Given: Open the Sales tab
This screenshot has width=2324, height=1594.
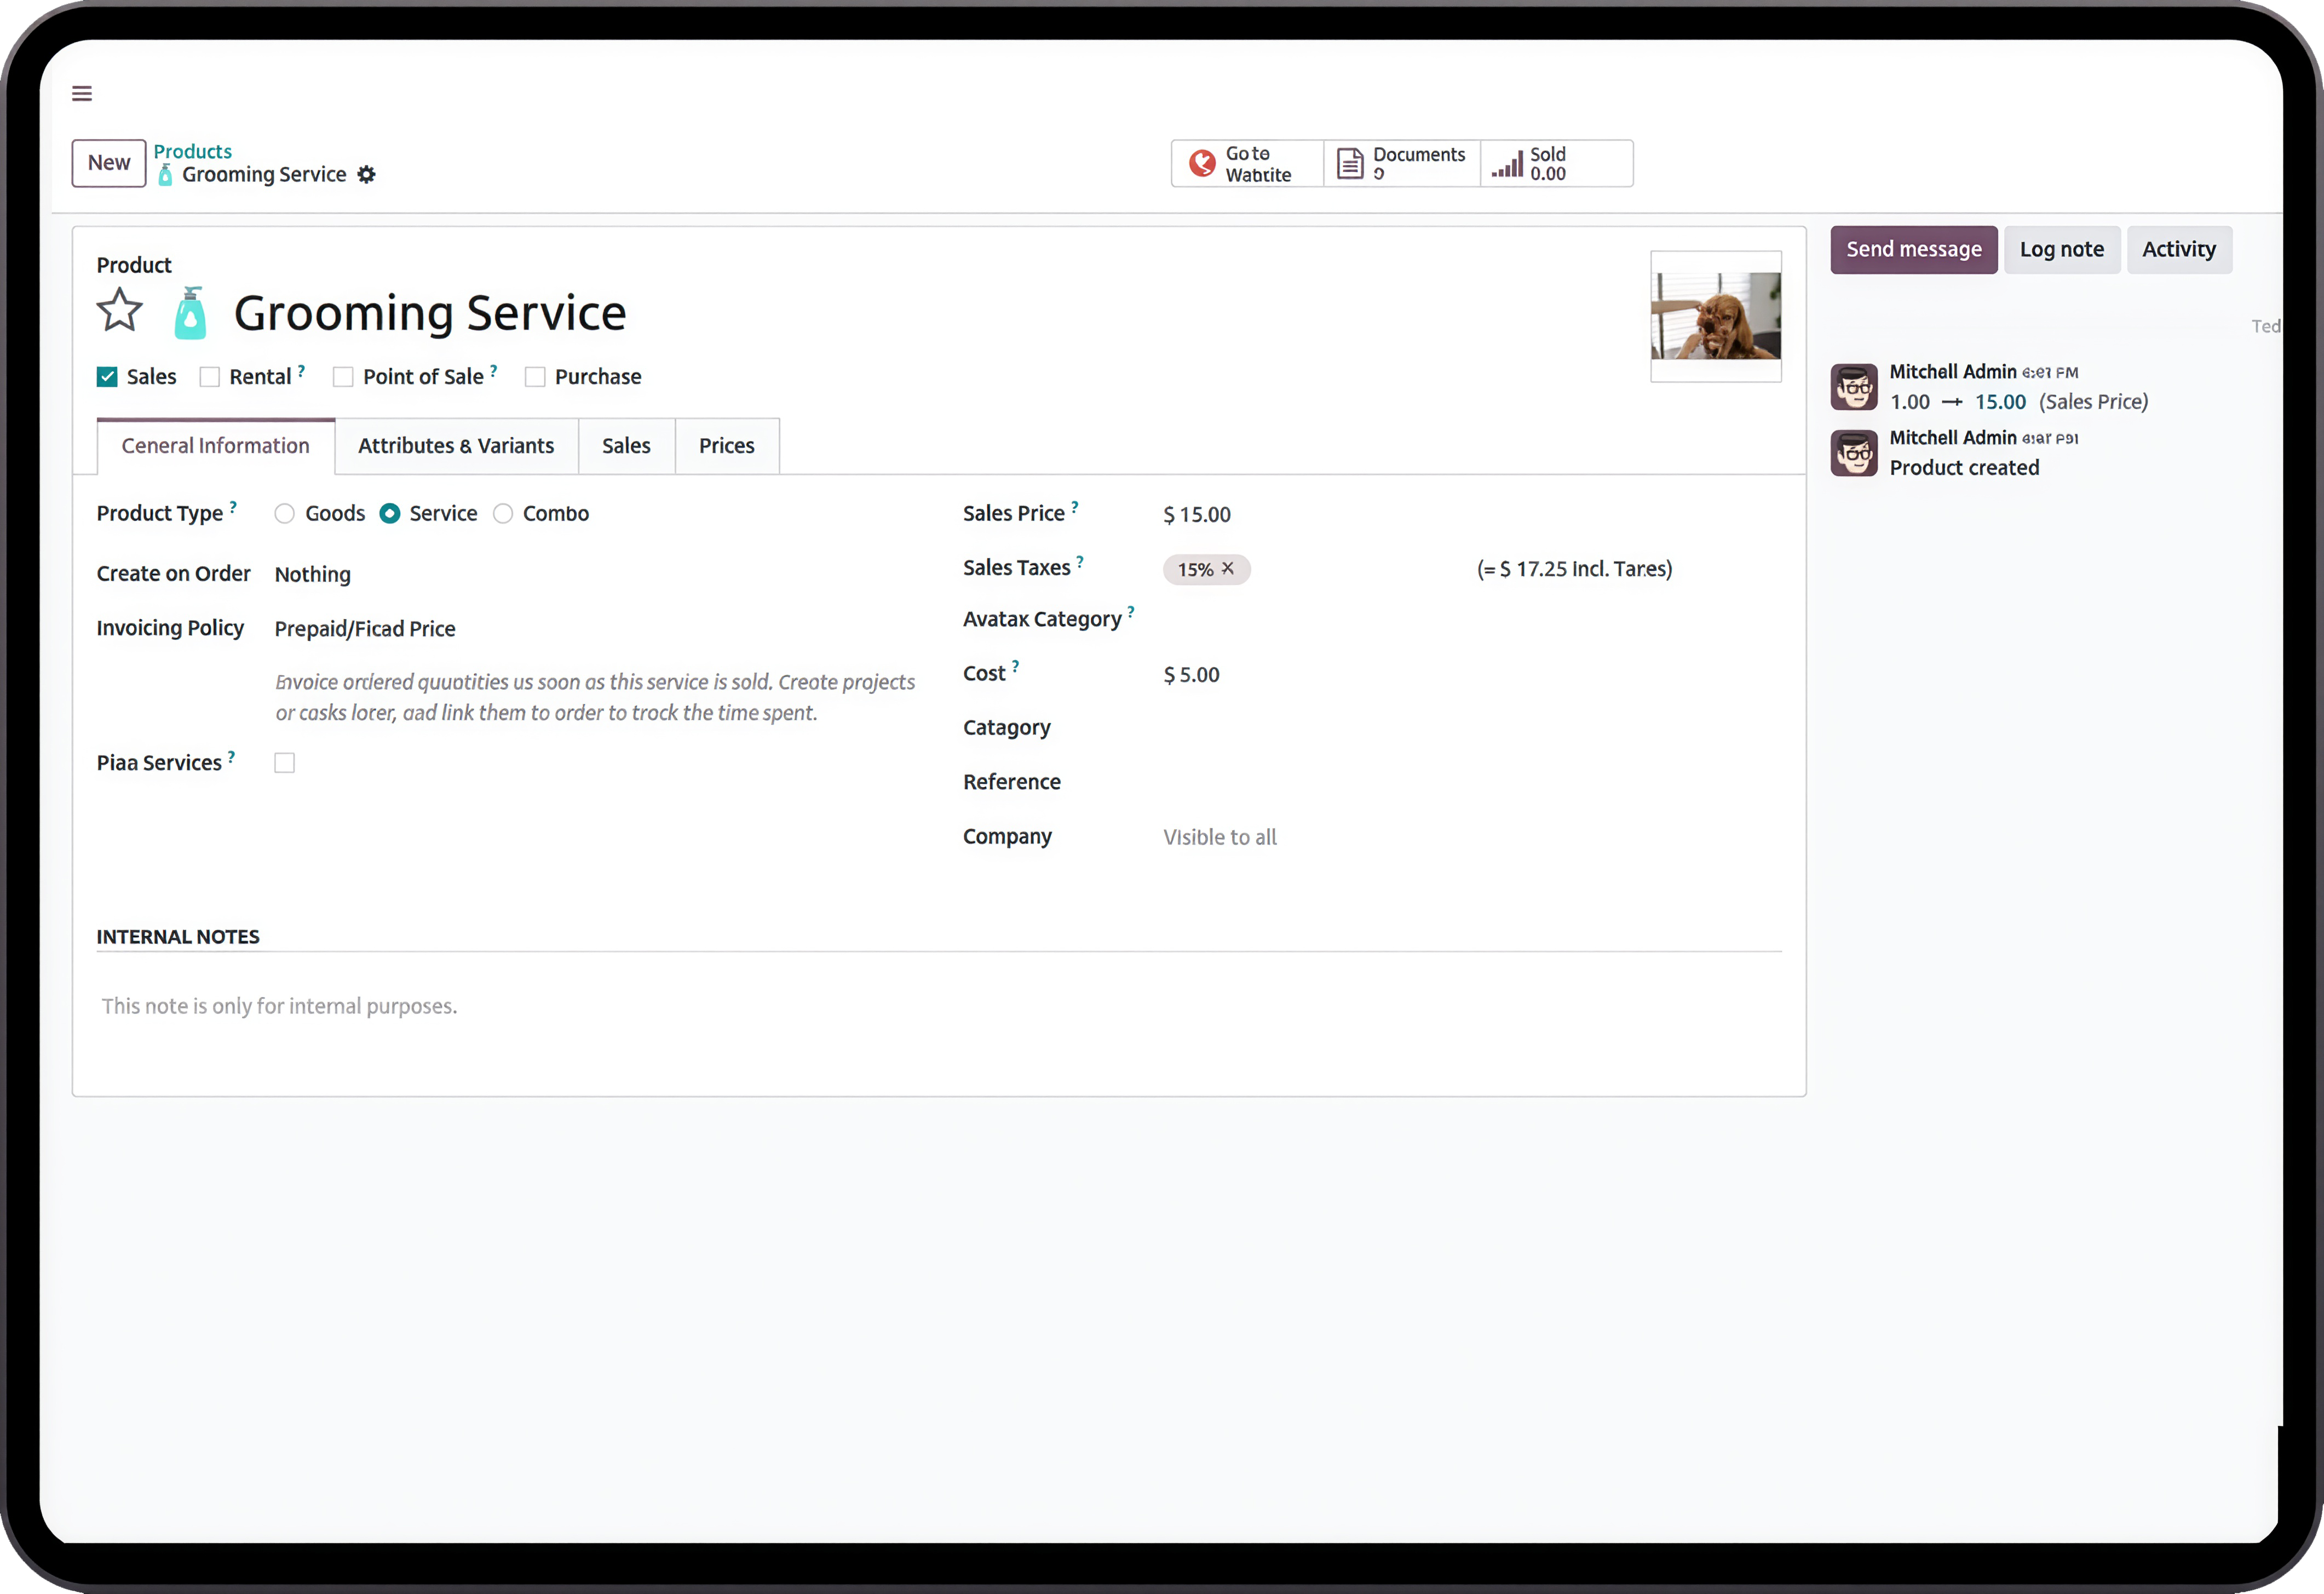Looking at the screenshot, I should point(626,446).
